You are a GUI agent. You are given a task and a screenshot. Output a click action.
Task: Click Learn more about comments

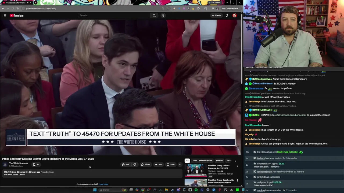pos(103,184)
